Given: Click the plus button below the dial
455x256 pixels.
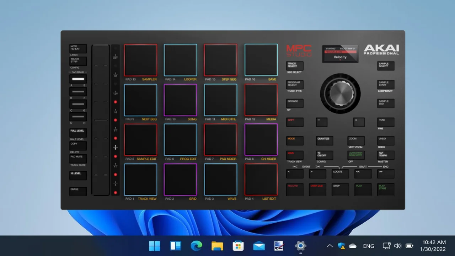Looking at the screenshot, I should coord(359,122).
